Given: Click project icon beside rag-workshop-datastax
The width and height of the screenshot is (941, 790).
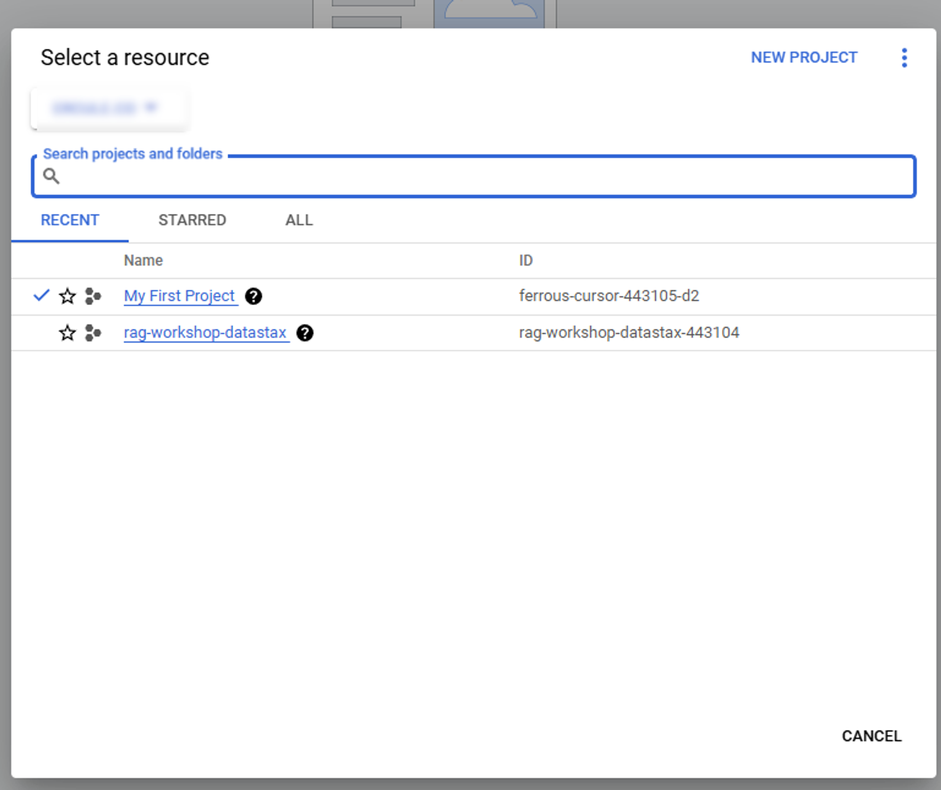Looking at the screenshot, I should pos(93,333).
